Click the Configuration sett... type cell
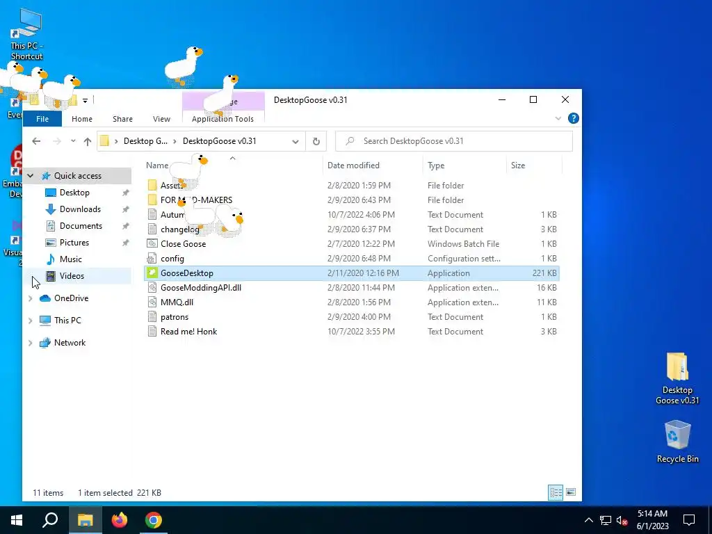This screenshot has height=534, width=712. tap(464, 259)
